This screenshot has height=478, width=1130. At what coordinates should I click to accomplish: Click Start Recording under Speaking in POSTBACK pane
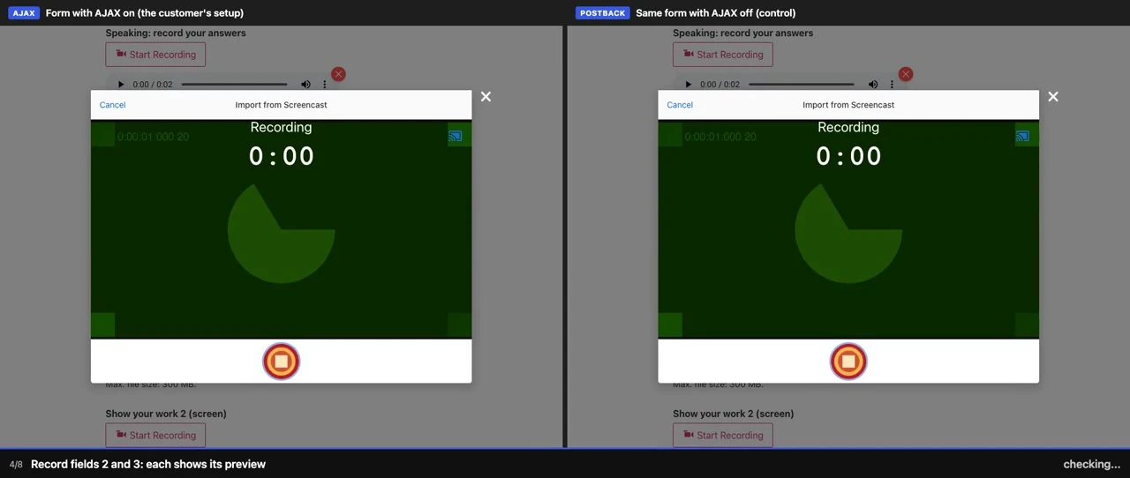point(723,55)
